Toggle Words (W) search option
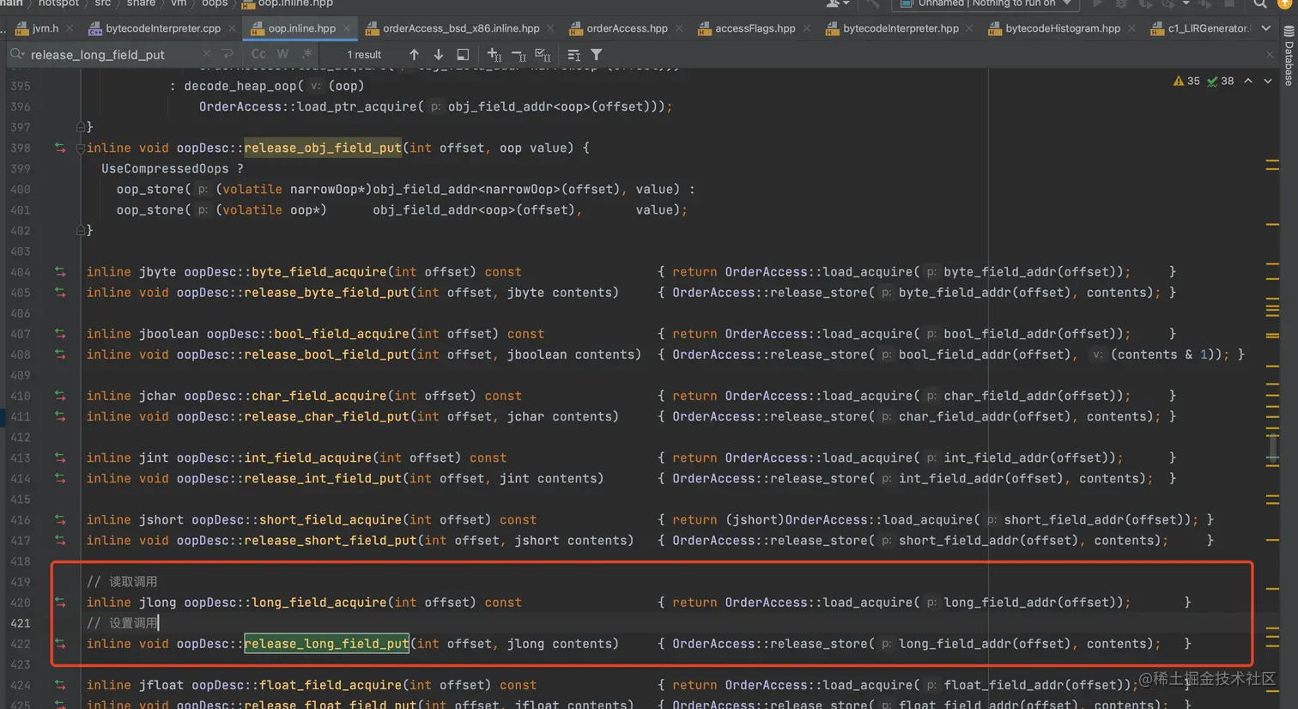 point(282,54)
